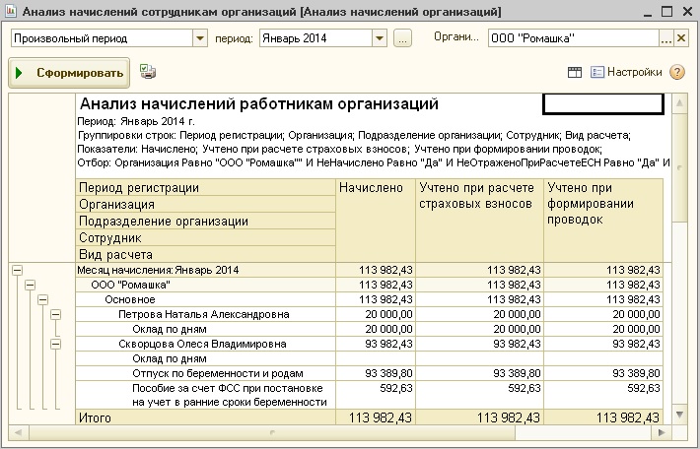
Task: Click the report title Анализ начислений работникам организаций
Action: click(259, 104)
